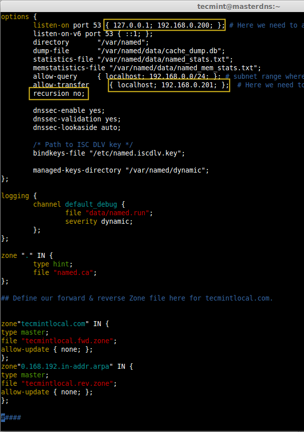Click the file "named.ca" line
304x432 pixels.
pyautogui.click(x=65, y=273)
